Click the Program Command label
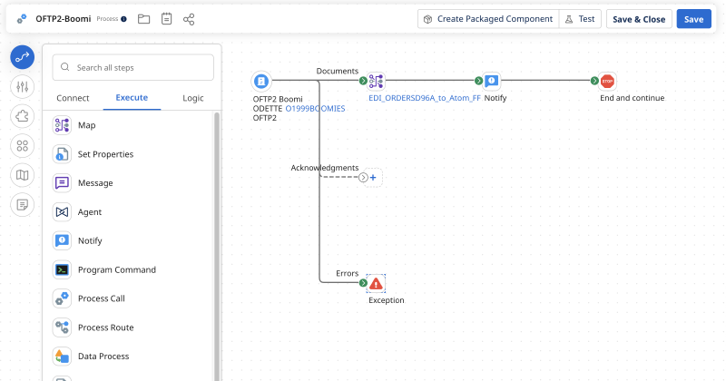 tap(117, 270)
